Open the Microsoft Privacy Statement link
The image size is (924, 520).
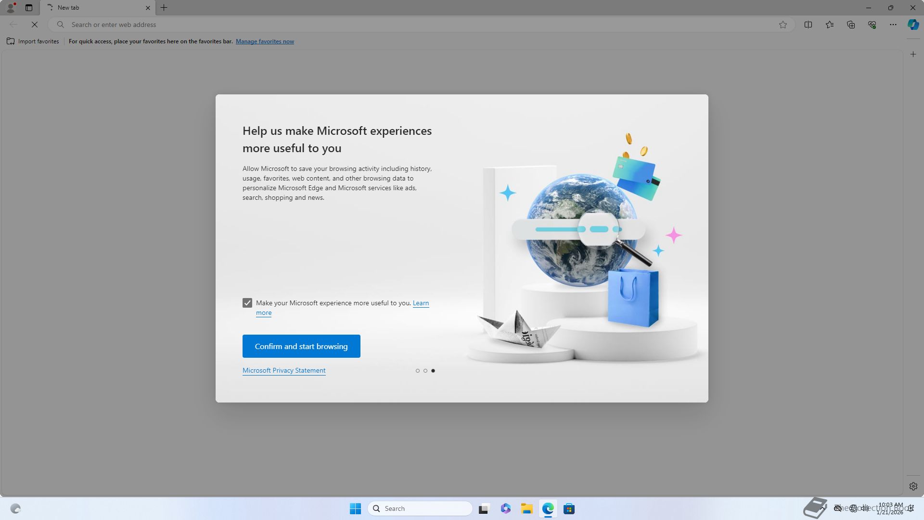284,370
